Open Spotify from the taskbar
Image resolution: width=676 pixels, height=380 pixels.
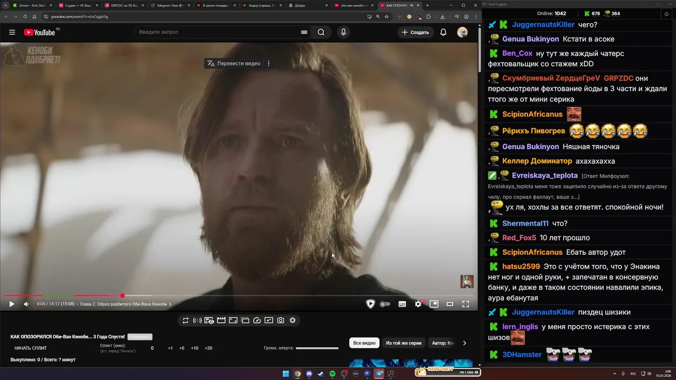[x=332, y=374]
